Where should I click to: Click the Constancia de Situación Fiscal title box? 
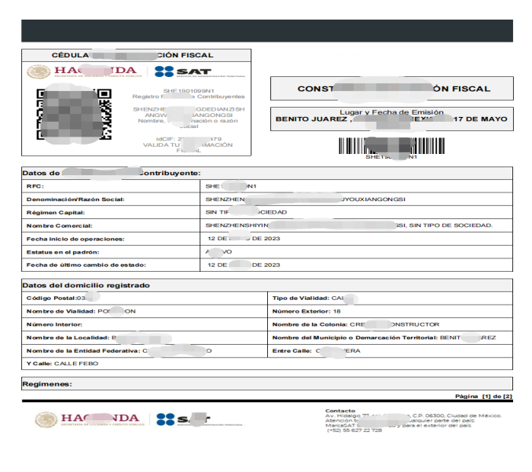coord(392,89)
